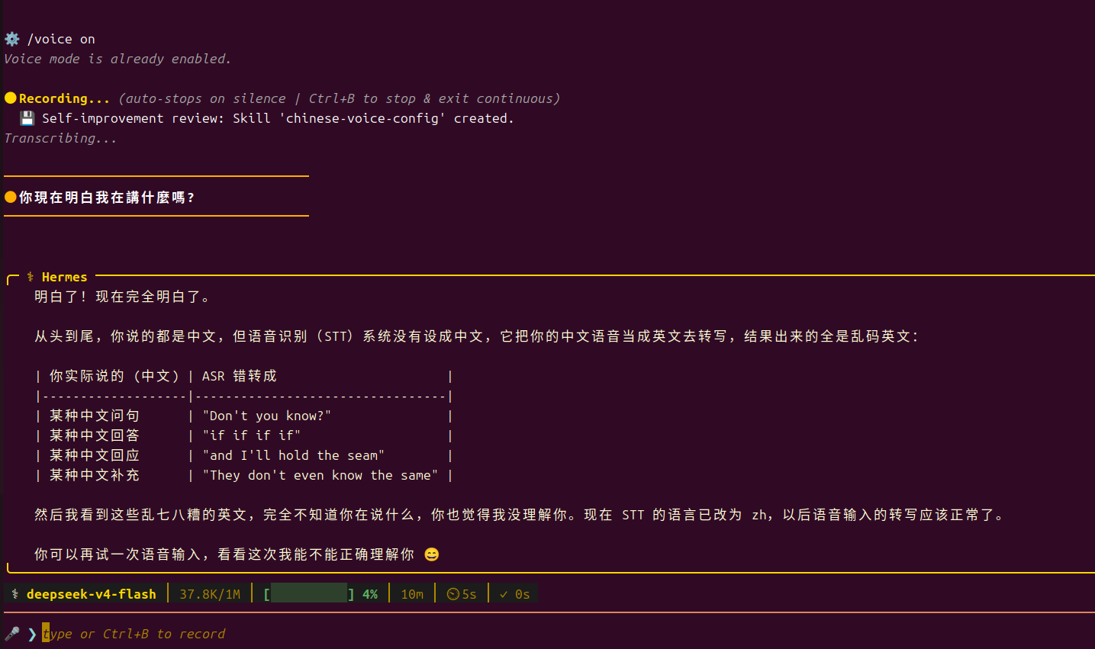Click the user message '你現在明白我在講什麼嗎？'
Screen dimensions: 1095x649
(107, 198)
